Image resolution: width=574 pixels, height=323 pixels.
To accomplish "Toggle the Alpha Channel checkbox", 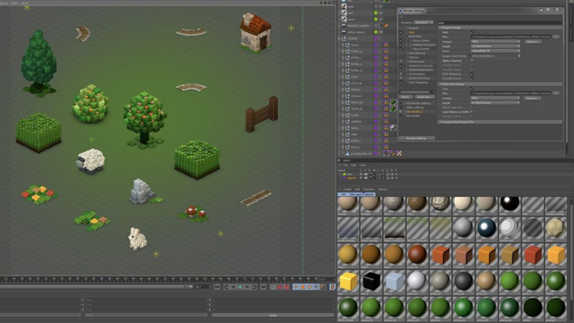I will pos(472,60).
